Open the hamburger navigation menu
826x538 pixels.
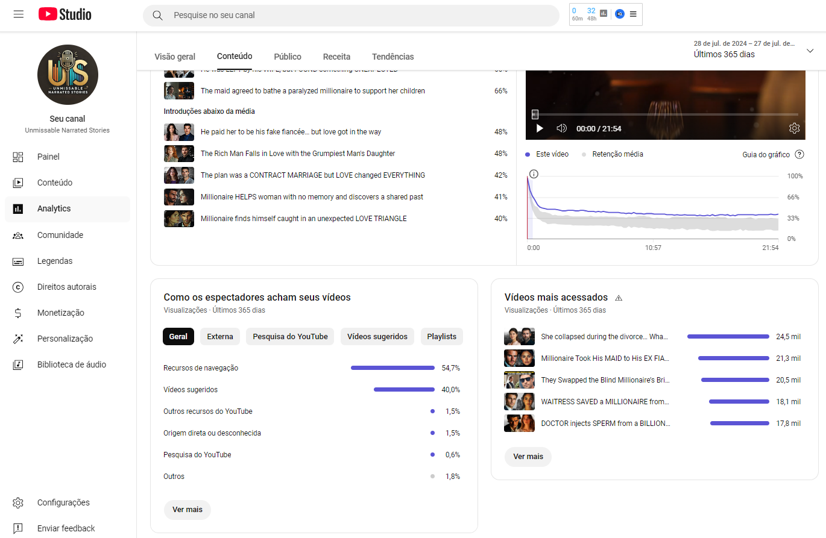[x=19, y=14]
